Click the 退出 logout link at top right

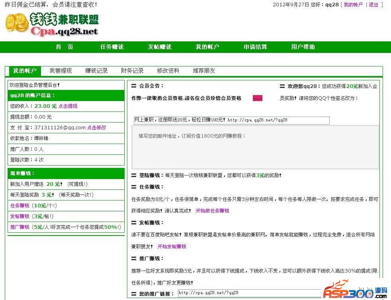373,5
